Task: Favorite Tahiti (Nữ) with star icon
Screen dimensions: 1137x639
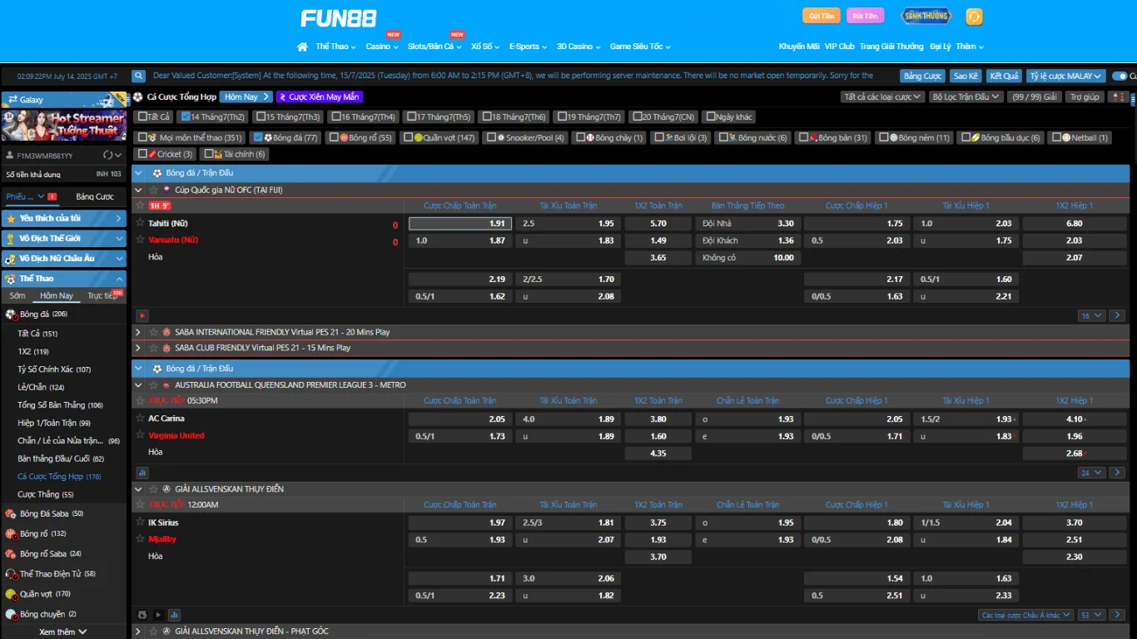Action: click(140, 223)
